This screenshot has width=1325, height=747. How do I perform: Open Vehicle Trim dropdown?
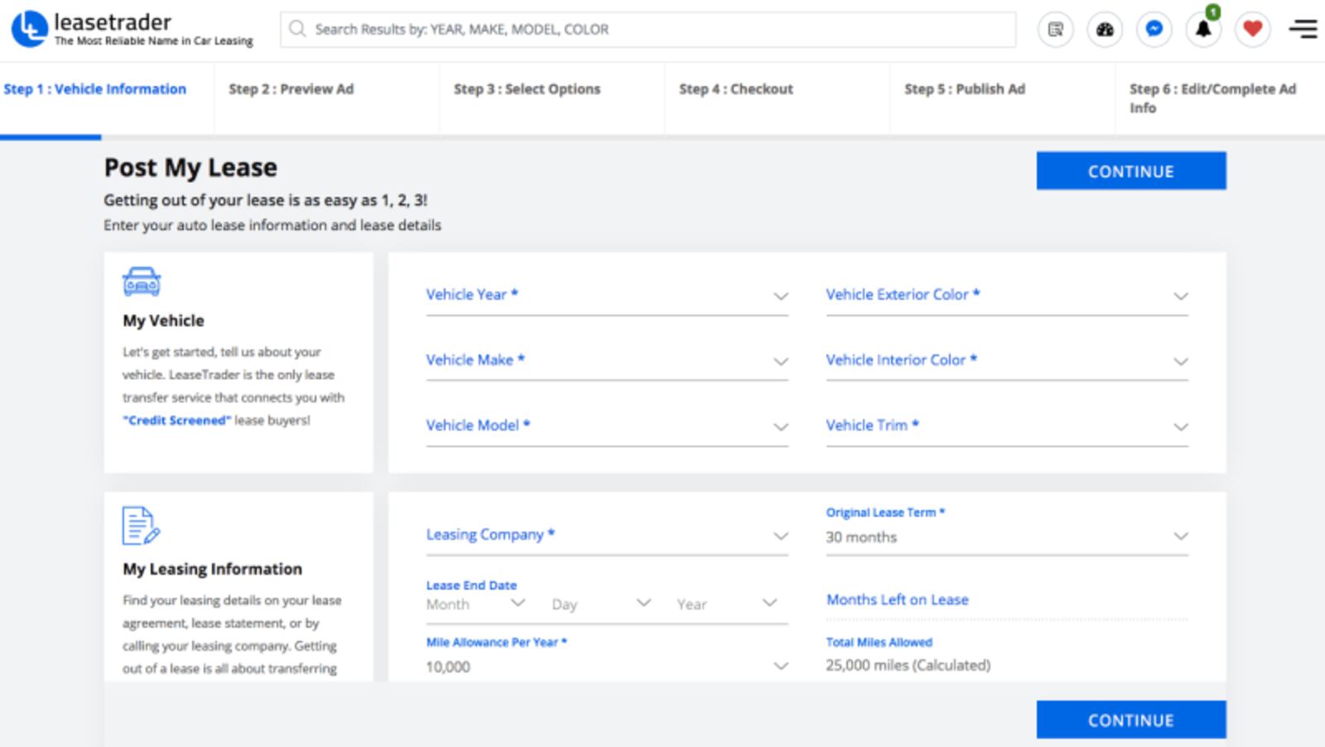pyautogui.click(x=1007, y=427)
